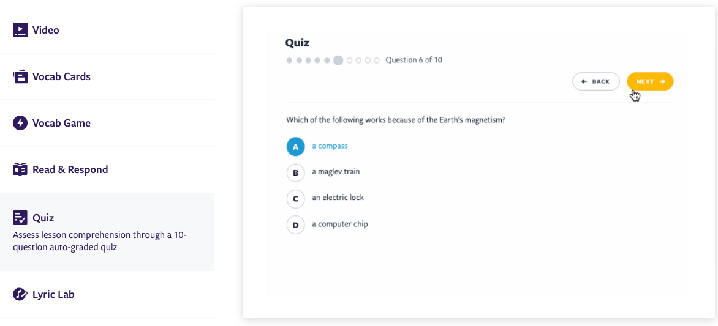Click the Video play icon in sidebar
The height and width of the screenshot is (326, 718).
pyautogui.click(x=20, y=30)
